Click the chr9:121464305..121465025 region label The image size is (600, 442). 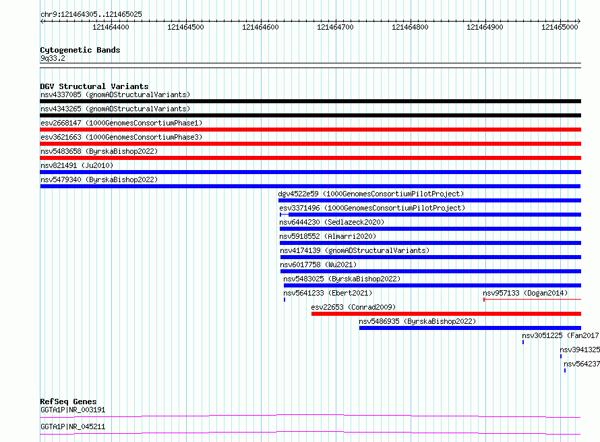pyautogui.click(x=91, y=14)
